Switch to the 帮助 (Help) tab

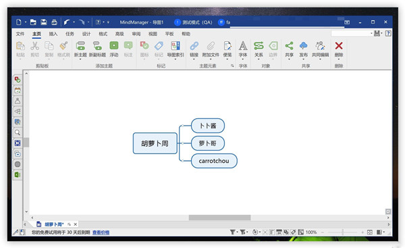click(x=186, y=34)
